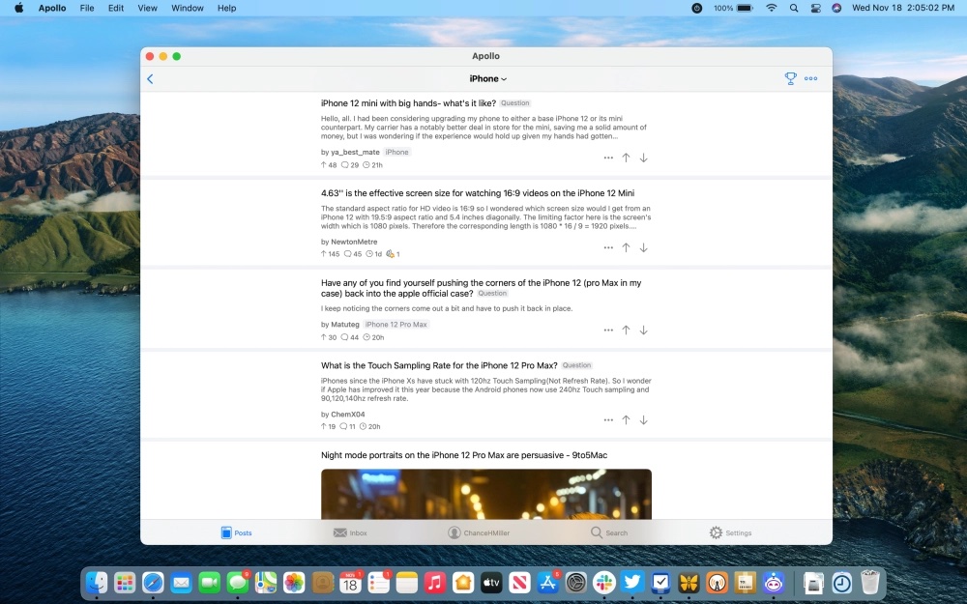Open the Window menu
The image size is (967, 604).
point(188,8)
